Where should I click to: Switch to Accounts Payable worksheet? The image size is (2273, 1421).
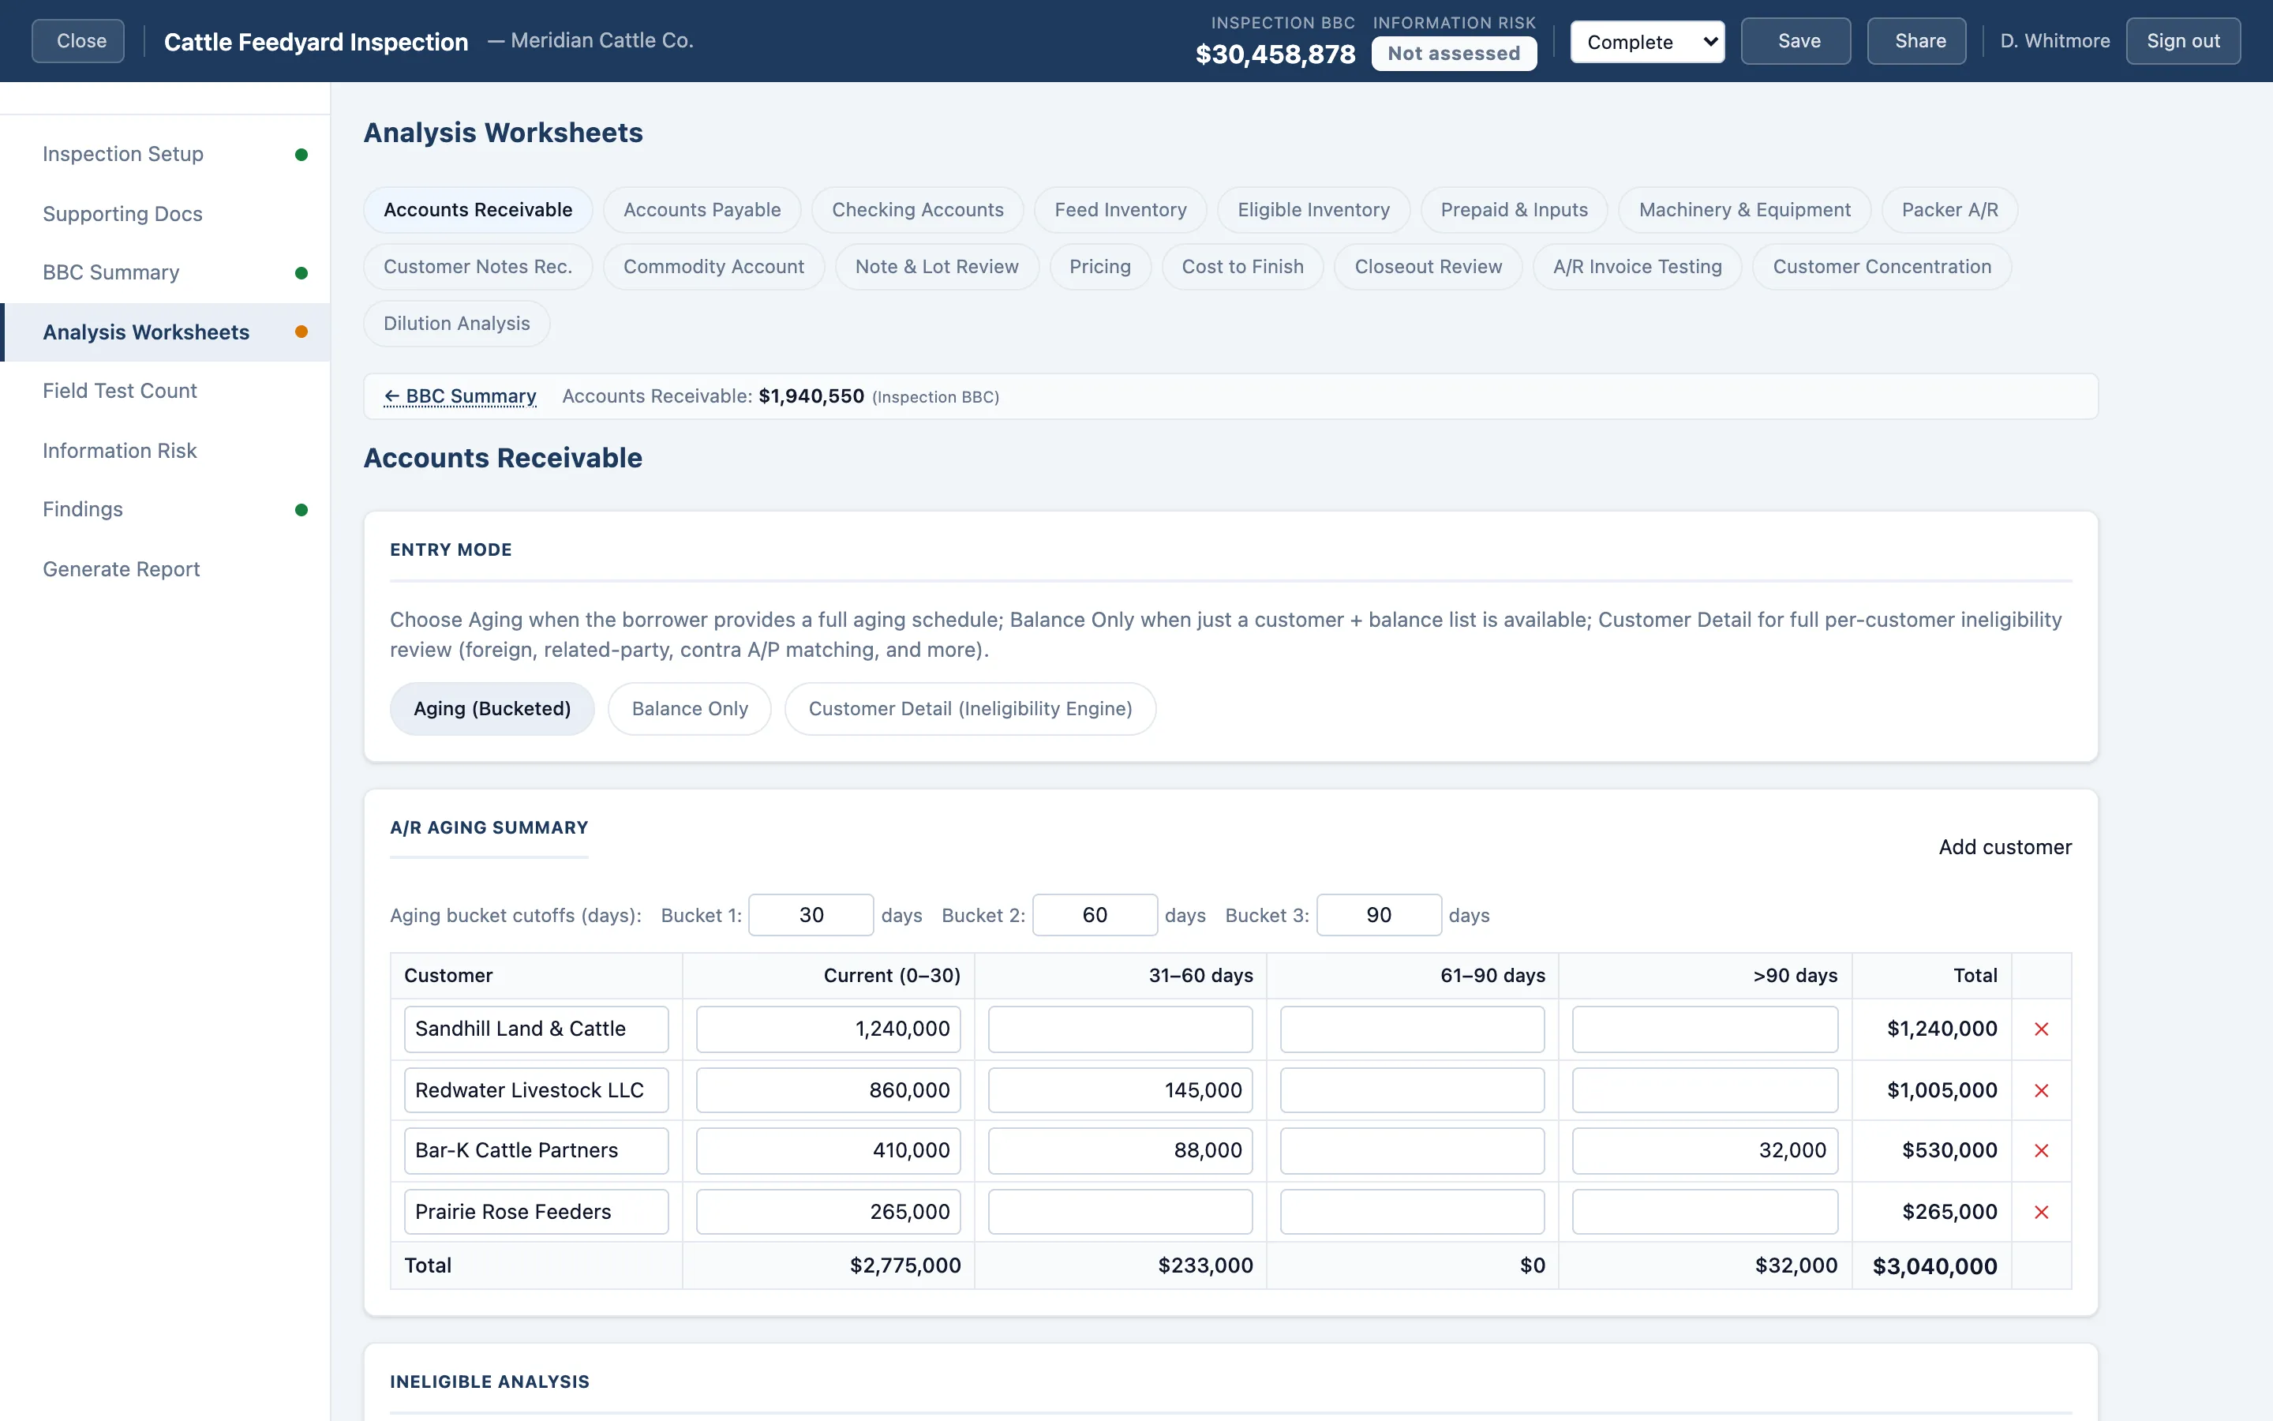pos(702,209)
